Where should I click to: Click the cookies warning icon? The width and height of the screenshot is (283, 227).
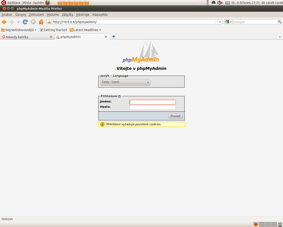coord(102,124)
